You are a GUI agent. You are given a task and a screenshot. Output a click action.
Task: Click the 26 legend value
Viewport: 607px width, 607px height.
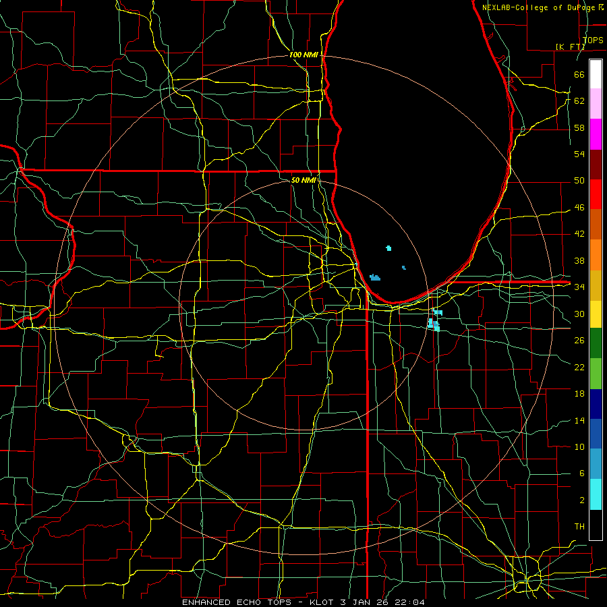tap(579, 341)
